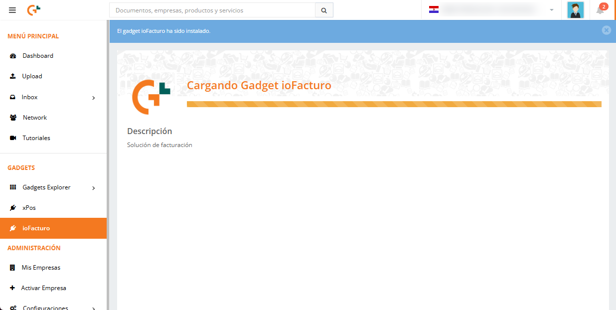
Task: Expand the Inbox submenu chevron
Action: click(x=94, y=98)
